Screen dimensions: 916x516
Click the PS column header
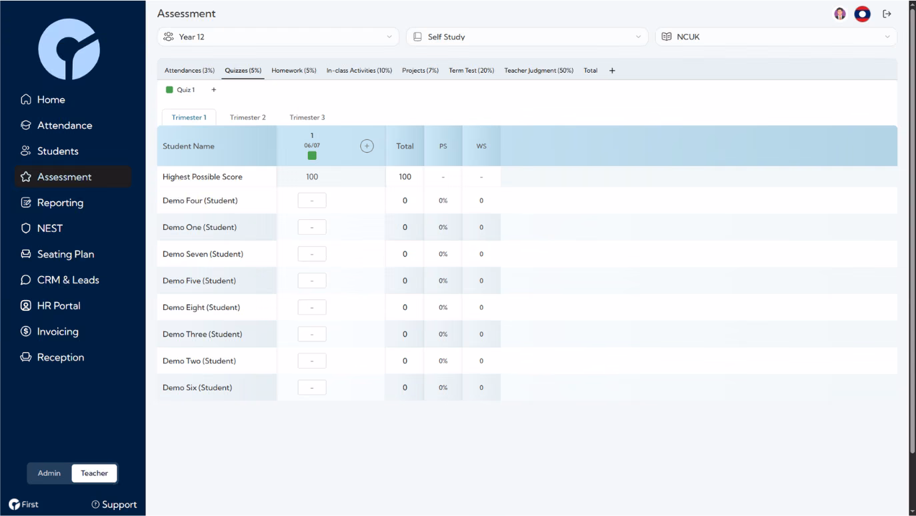[x=443, y=146]
